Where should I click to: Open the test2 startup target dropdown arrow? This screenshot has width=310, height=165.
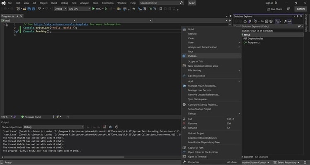tap(103, 9)
